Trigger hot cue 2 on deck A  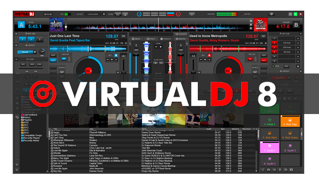(31, 40)
